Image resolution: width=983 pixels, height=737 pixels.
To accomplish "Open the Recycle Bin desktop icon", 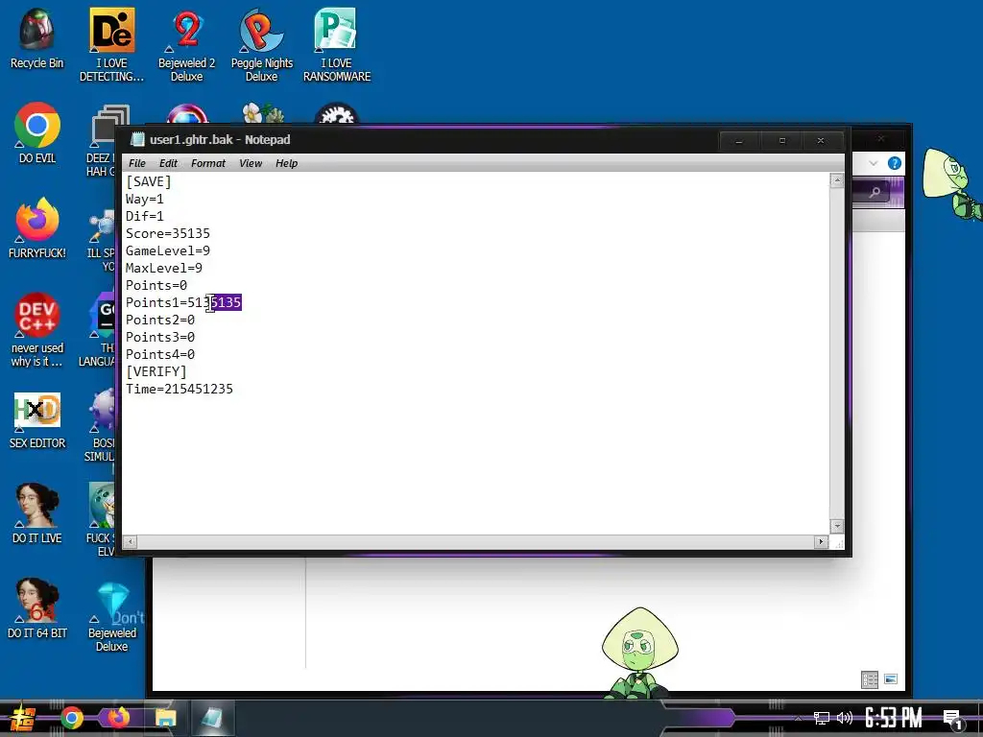I will click(36, 38).
